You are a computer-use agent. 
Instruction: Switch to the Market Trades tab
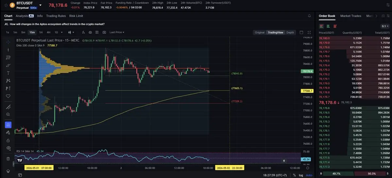tap(351, 16)
